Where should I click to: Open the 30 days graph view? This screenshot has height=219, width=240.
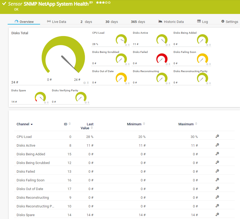[112, 22]
